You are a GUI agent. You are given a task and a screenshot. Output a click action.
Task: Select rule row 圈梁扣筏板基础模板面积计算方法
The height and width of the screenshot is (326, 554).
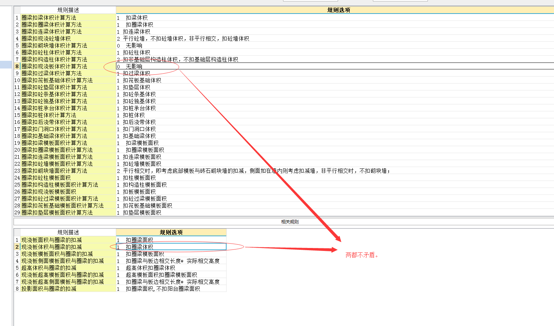68,205
